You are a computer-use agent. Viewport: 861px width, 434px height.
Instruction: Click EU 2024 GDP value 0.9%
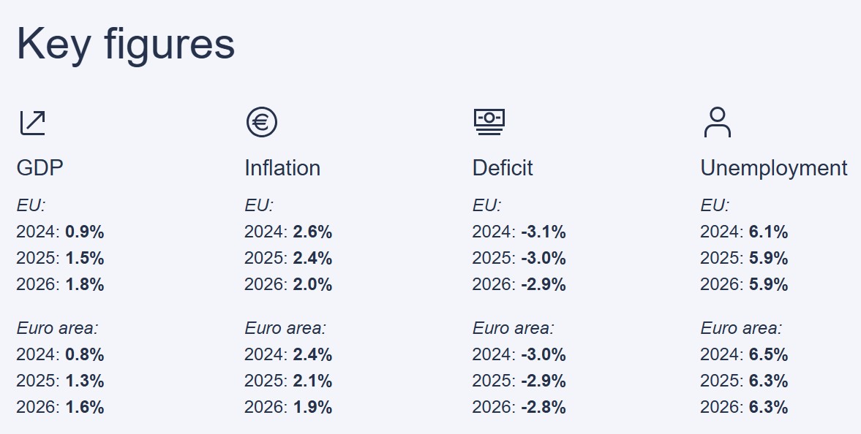pos(84,232)
